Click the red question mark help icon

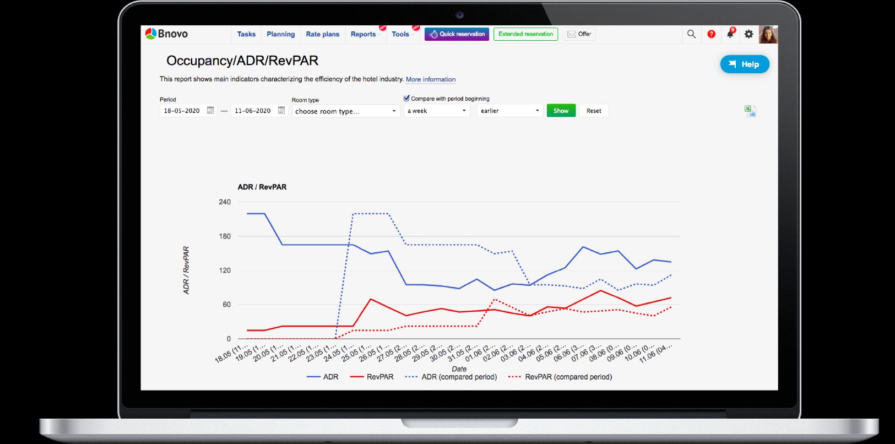click(711, 34)
